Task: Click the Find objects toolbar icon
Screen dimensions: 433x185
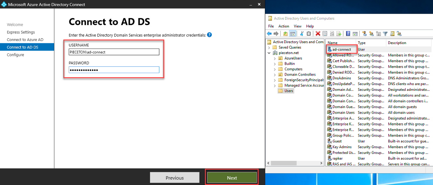Action: coord(392,34)
